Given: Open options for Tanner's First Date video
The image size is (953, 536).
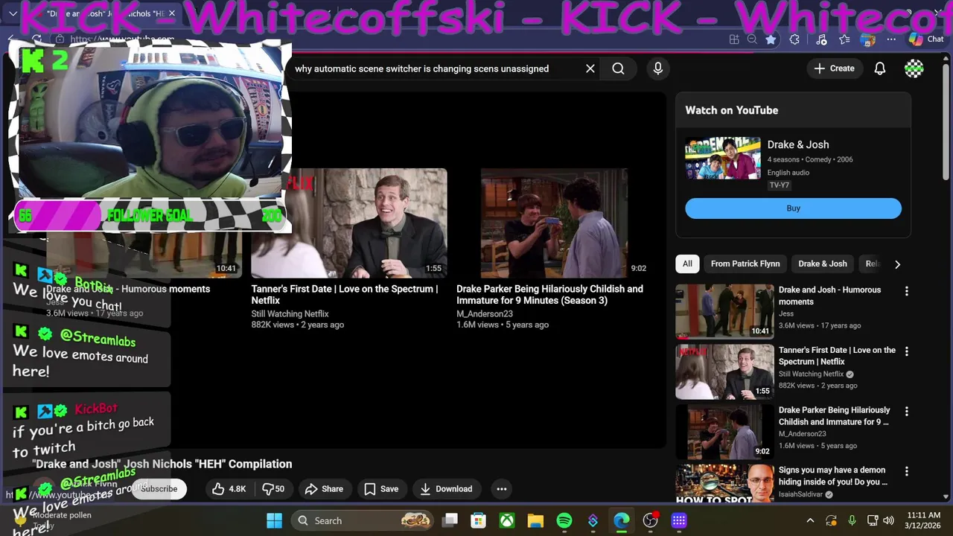Looking at the screenshot, I should 906,351.
